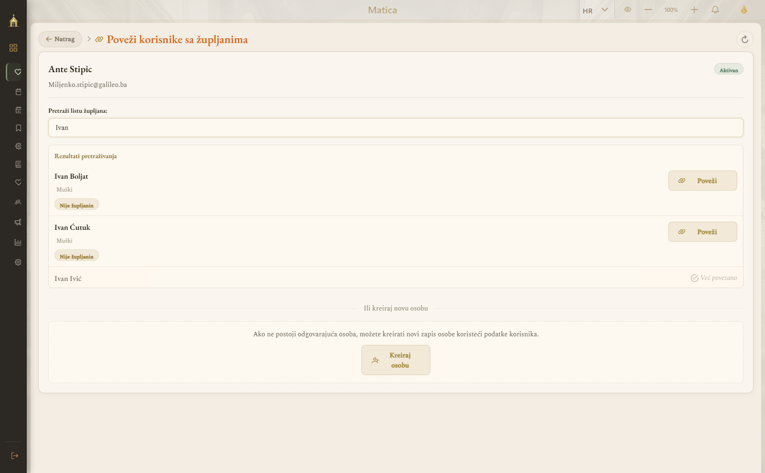
Task: Open the book list icon in sidebar
Action: point(18,164)
